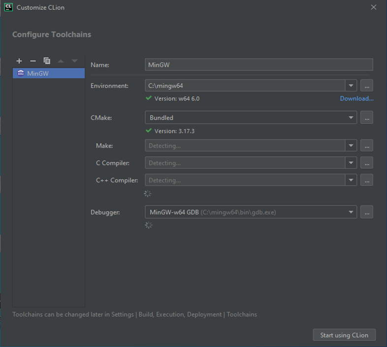Move the toolchain down with the down arrow
The width and height of the screenshot is (387, 347).
click(x=74, y=61)
